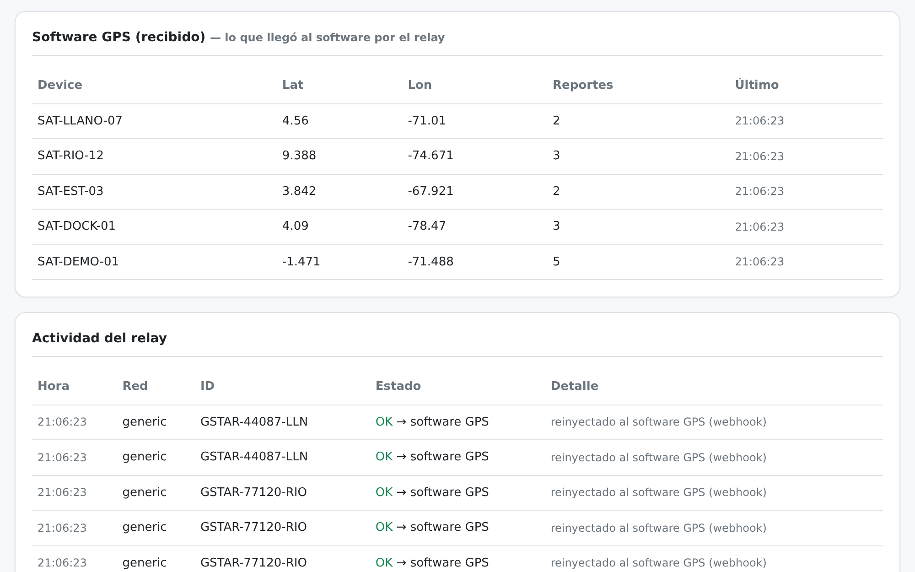Select the first GSTAR-44087-LLN relay entry

457,422
